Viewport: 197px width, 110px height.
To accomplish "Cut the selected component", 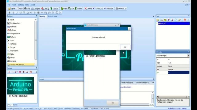I will pos(71,9).
